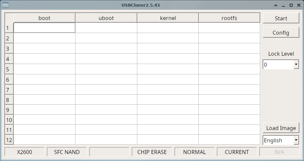The height and width of the screenshot is (161, 304).
Task: Click the boot column header
Action: 44,18
